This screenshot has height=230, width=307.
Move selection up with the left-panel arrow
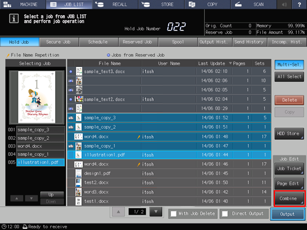coord(17,198)
